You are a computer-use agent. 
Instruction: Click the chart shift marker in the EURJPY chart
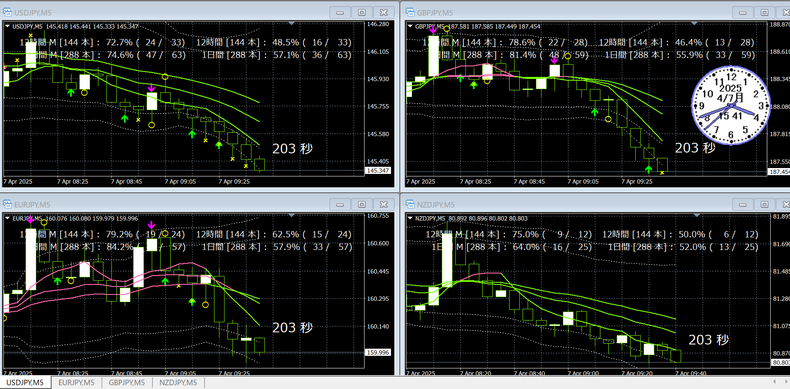coord(291,216)
